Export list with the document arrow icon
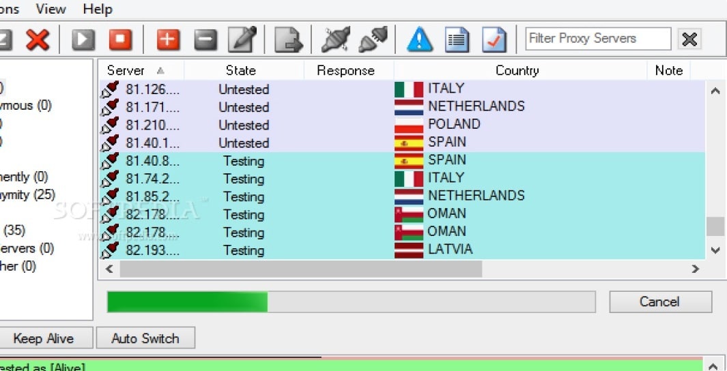The height and width of the screenshot is (371, 727). [x=288, y=40]
